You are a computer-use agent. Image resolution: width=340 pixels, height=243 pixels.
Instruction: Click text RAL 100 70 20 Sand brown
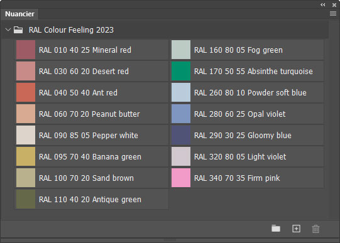(86, 178)
